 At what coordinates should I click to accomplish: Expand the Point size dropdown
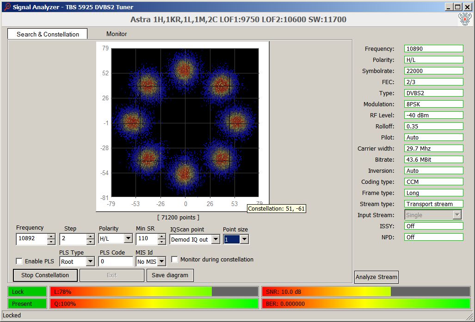click(244, 239)
